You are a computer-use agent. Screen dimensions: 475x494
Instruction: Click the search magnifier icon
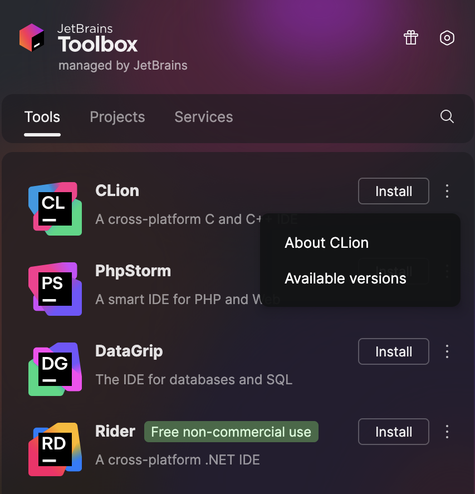pos(446,117)
